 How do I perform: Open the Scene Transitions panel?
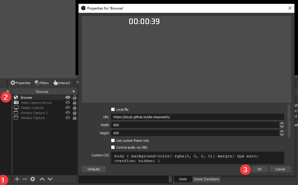point(206,179)
